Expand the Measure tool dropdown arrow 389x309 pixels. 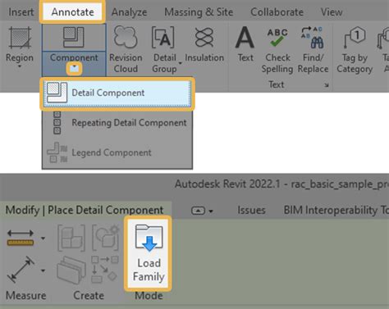pyautogui.click(x=43, y=239)
